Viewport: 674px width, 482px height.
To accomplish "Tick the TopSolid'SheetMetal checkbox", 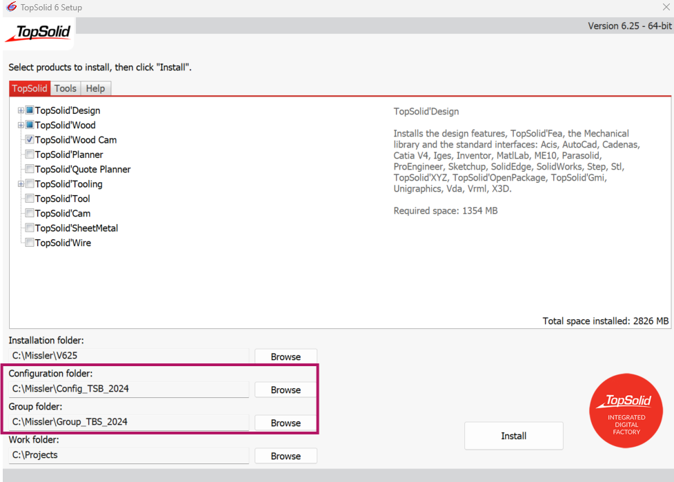I will click(x=30, y=228).
